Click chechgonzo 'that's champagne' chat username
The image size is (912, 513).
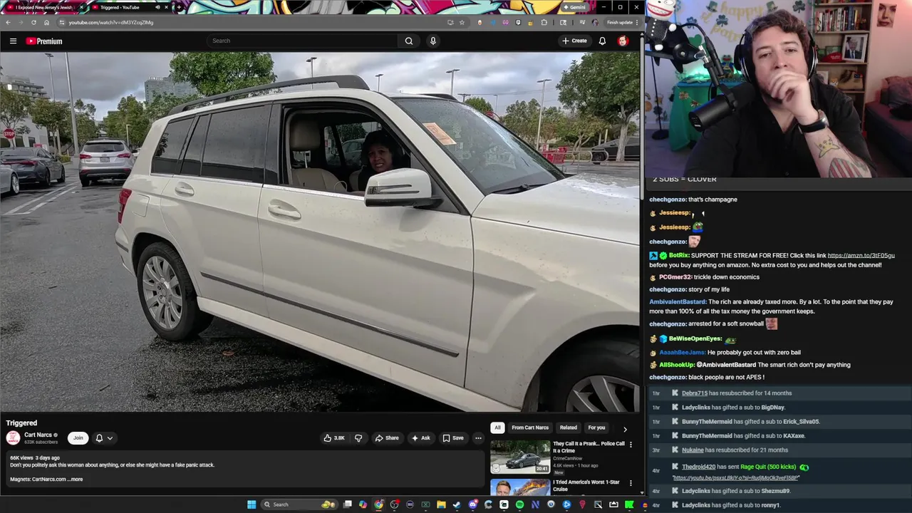[x=668, y=199]
